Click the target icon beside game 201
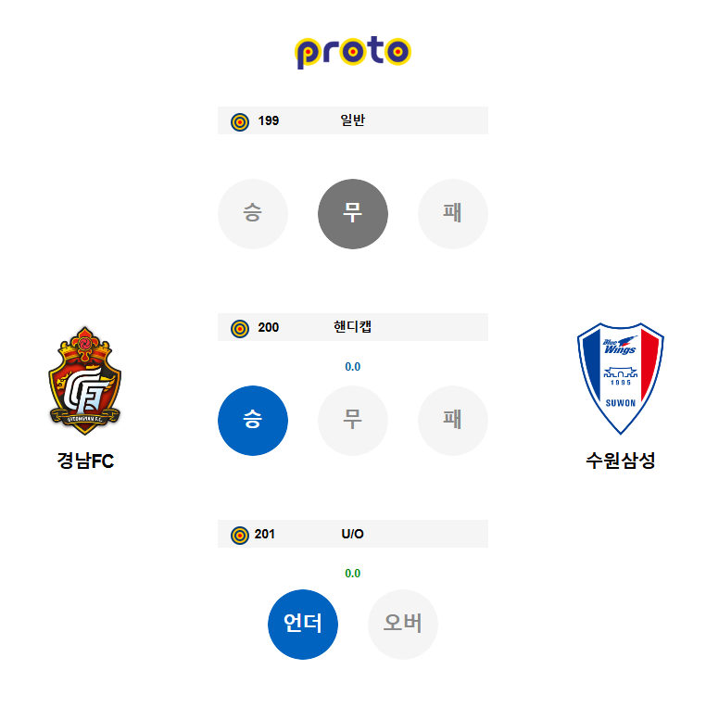Viewport: 706px width, 720px height. (x=240, y=535)
